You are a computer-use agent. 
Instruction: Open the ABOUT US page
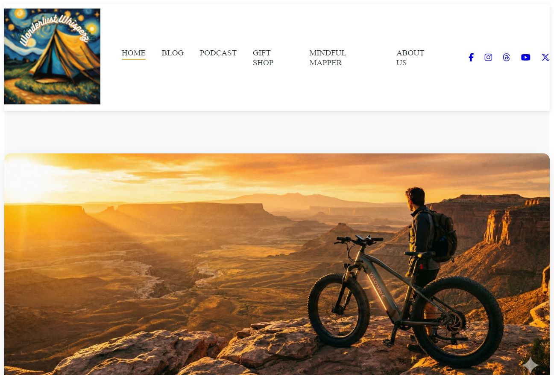410,58
